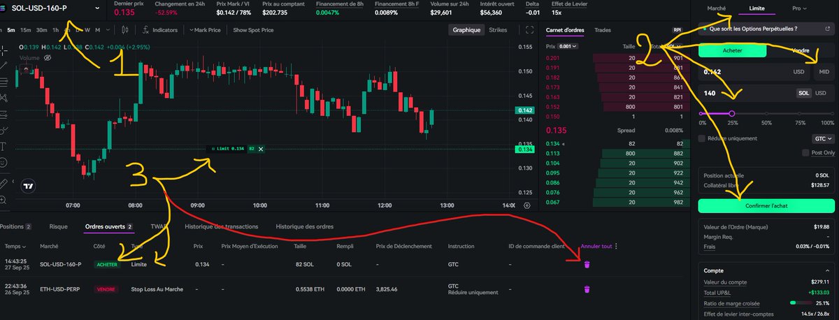Image resolution: width=839 pixels, height=320 pixels.
Task: Switch size unit to USD
Action: [x=822, y=93]
